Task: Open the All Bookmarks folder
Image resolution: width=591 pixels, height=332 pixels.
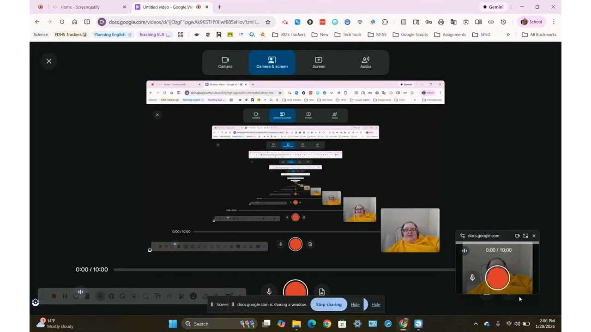Action: coord(539,35)
